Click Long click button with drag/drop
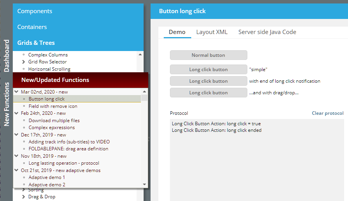Image resolution: width=348 pixels, height=201 pixels. click(208, 93)
